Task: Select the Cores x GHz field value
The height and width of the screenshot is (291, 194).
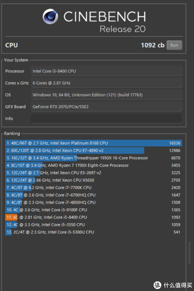Action: [x=106, y=83]
